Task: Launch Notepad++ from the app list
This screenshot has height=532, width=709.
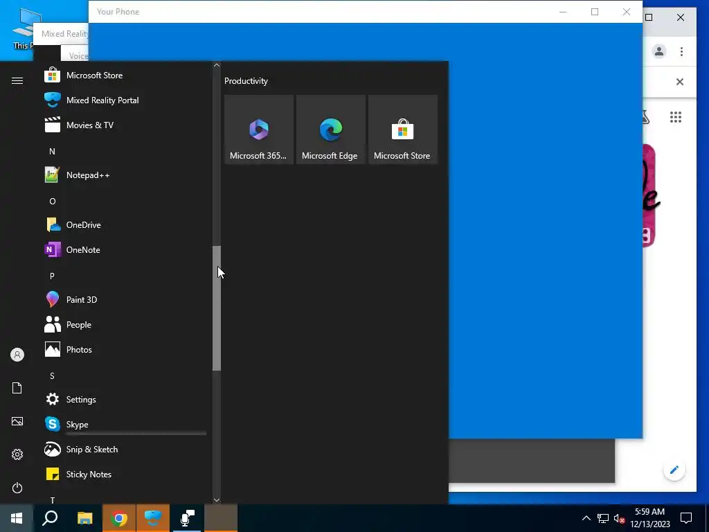Action: pyautogui.click(x=125, y=175)
